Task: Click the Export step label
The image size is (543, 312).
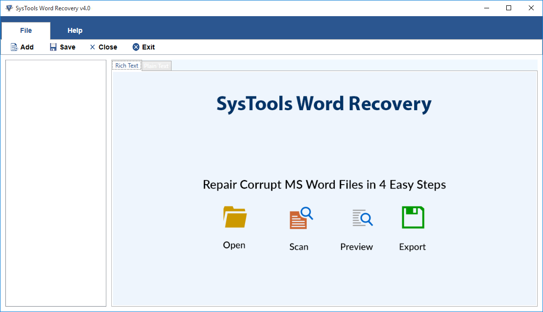Action: (x=413, y=247)
